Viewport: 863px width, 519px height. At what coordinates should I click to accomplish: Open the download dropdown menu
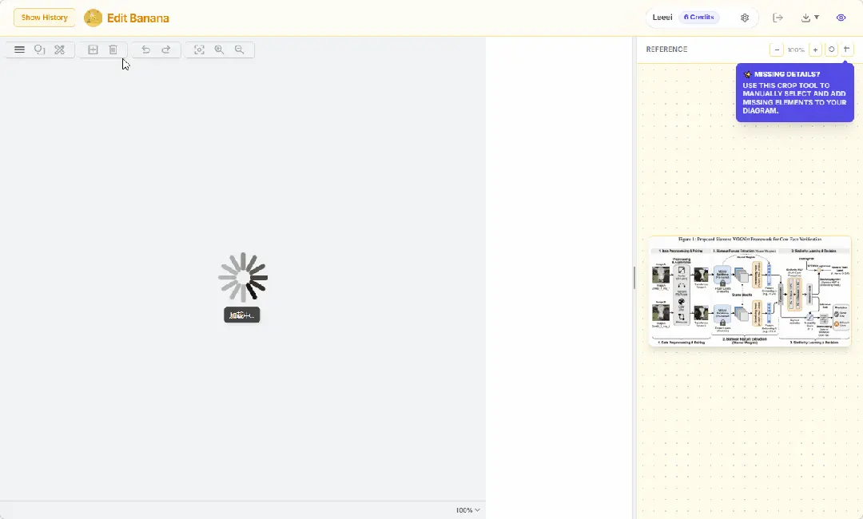(810, 18)
